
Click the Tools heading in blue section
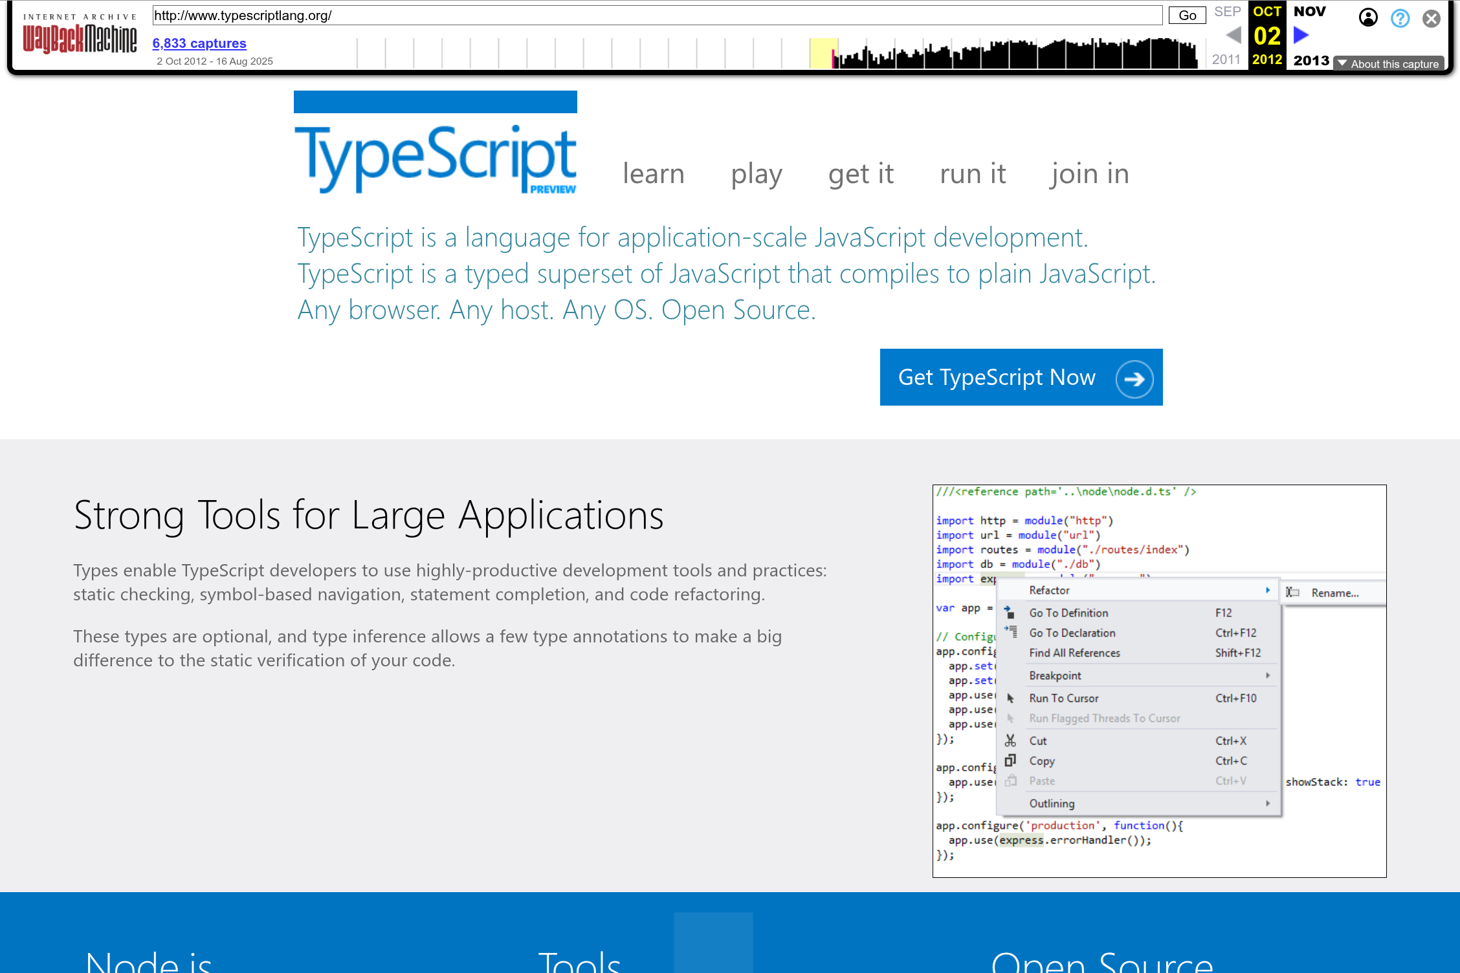[x=579, y=961]
